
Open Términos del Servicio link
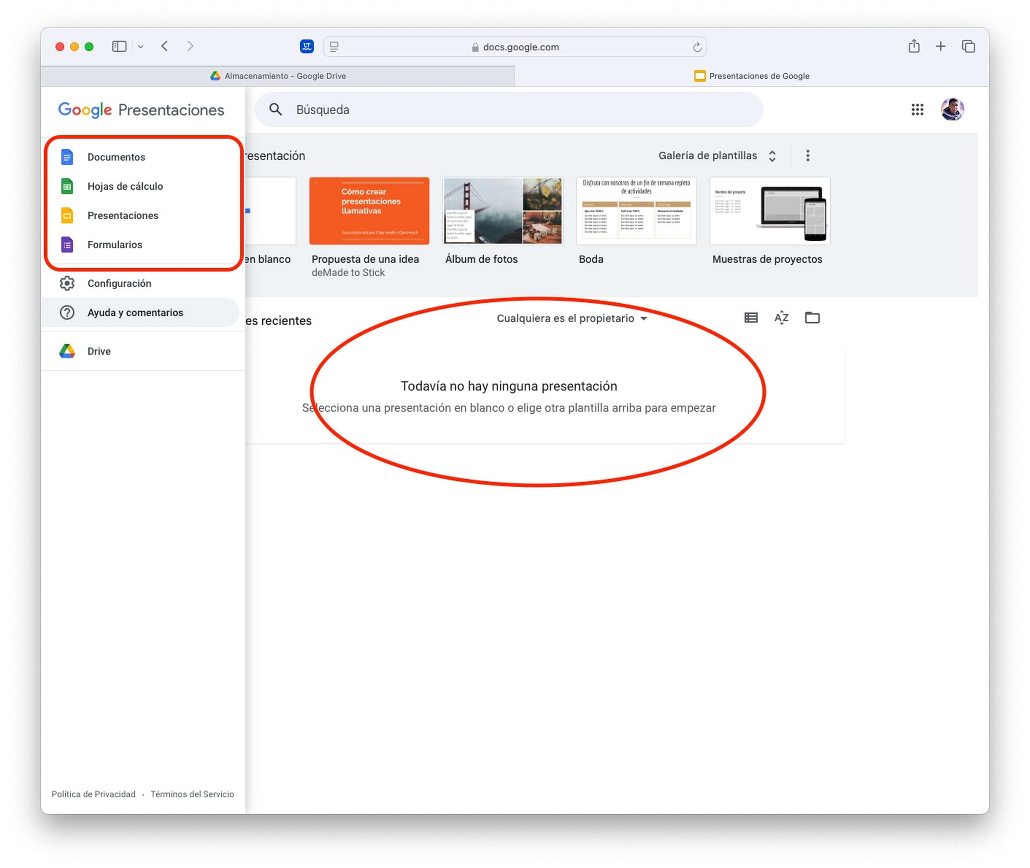point(192,794)
